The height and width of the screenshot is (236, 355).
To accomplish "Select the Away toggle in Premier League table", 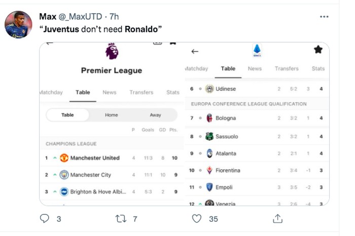I will (x=155, y=115).
